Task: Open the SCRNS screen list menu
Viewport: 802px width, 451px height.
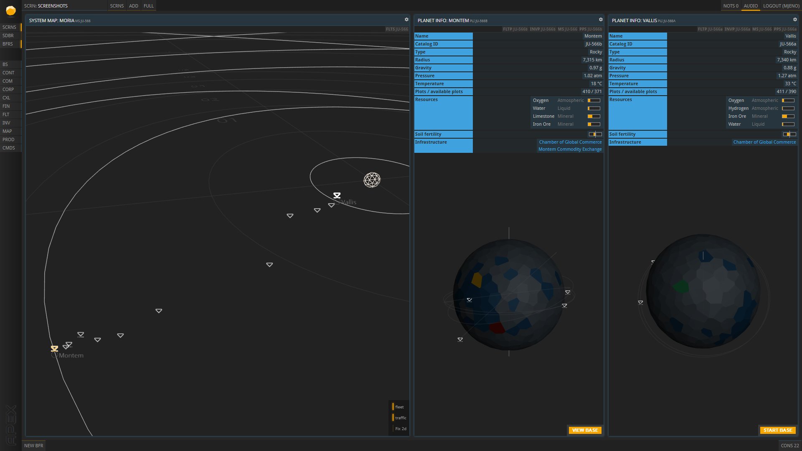Action: pos(117,6)
